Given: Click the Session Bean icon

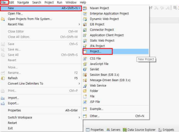Looking at the screenshot, I should (x=85, y=75).
